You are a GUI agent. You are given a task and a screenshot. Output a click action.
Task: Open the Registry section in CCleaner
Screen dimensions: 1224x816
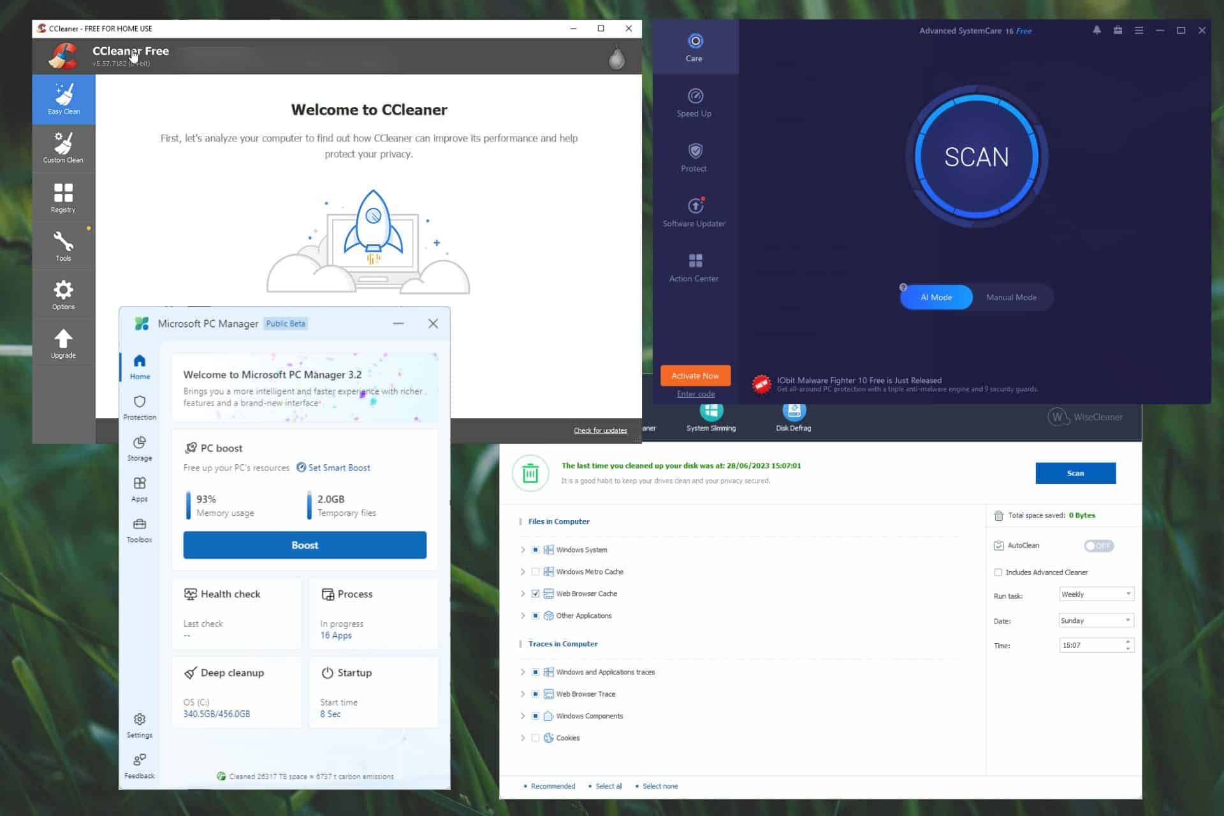[x=64, y=197]
